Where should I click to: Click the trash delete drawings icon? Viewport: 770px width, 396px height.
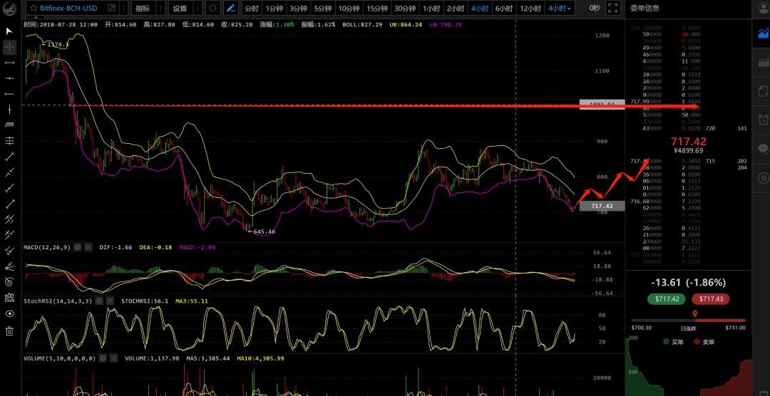9,330
